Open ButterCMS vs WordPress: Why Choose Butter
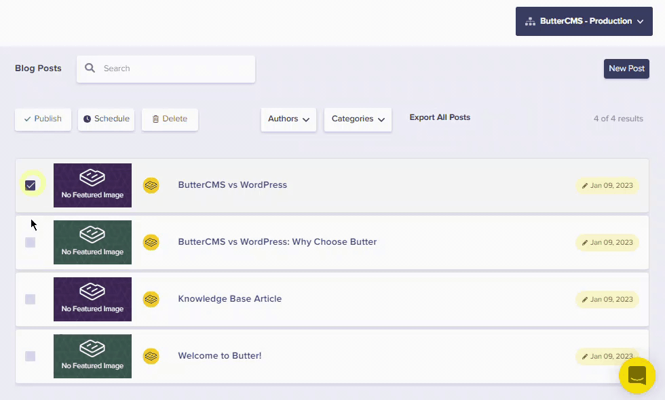This screenshot has height=400, width=665. point(277,242)
